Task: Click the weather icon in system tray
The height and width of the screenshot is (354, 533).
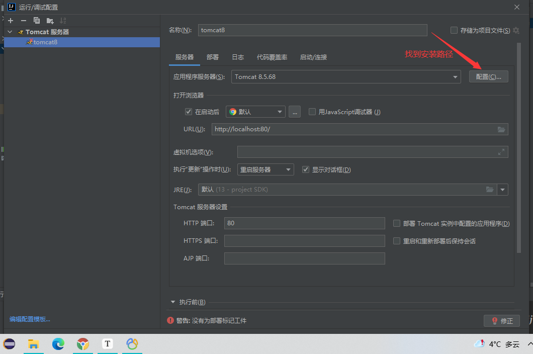Action: click(x=479, y=344)
